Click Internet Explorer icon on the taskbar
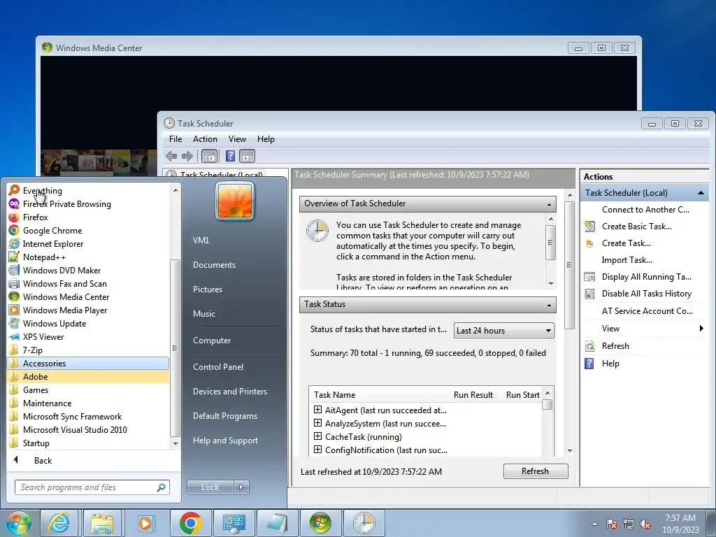Screen dimensions: 716x537 pos(59,523)
